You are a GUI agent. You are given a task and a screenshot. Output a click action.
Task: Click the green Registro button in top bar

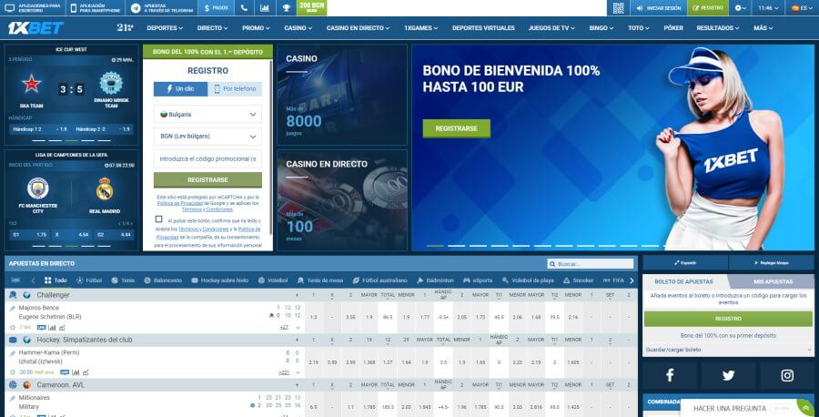[x=708, y=8]
